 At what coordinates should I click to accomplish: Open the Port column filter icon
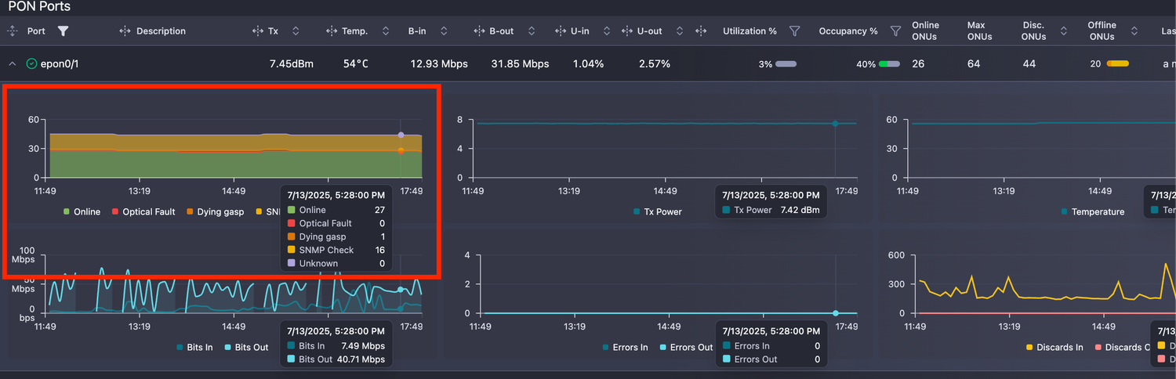[64, 31]
